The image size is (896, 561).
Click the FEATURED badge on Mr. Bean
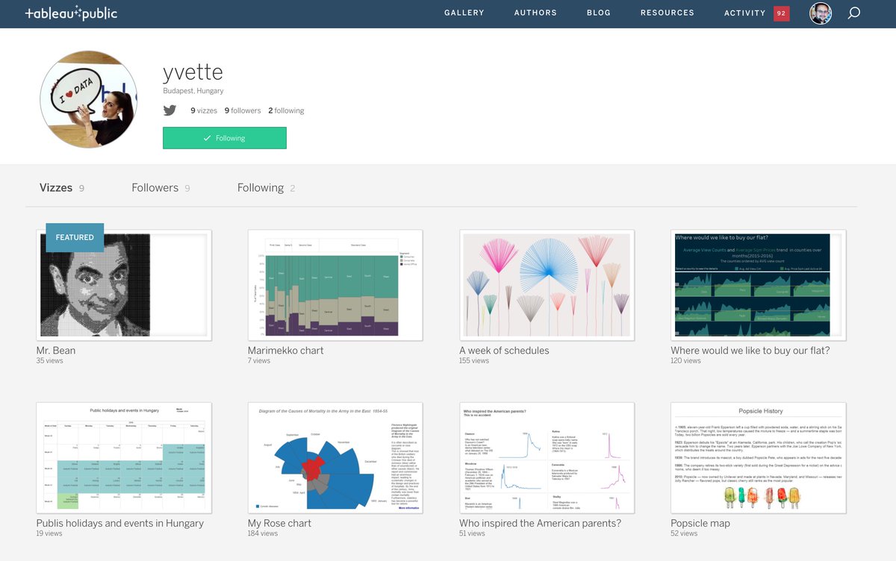pyautogui.click(x=75, y=237)
